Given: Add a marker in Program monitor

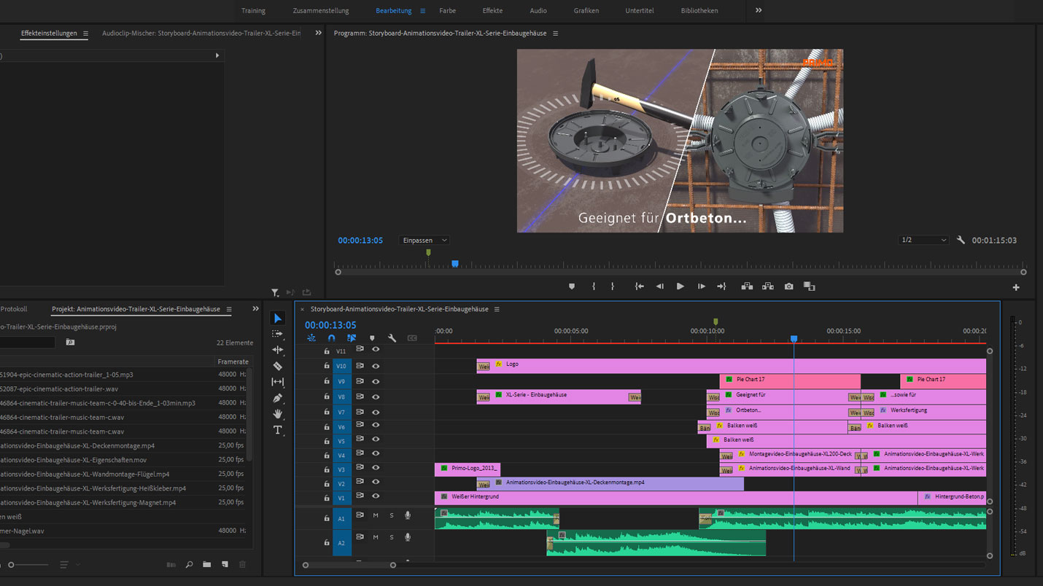Looking at the screenshot, I should (572, 286).
